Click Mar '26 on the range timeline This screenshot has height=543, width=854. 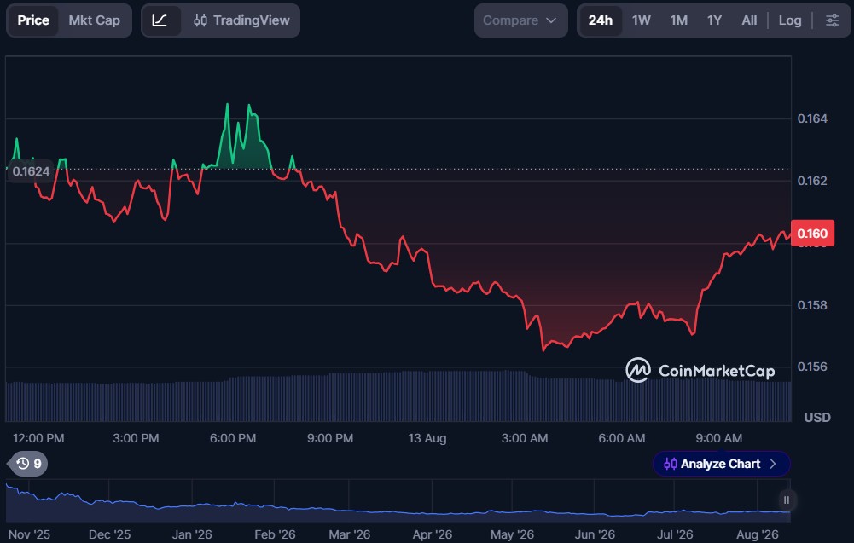(349, 534)
